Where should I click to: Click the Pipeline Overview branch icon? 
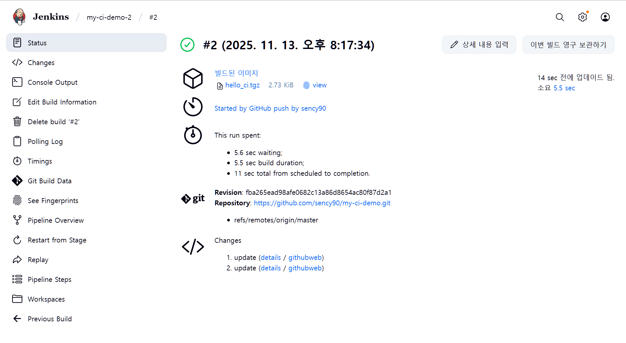[17, 220]
